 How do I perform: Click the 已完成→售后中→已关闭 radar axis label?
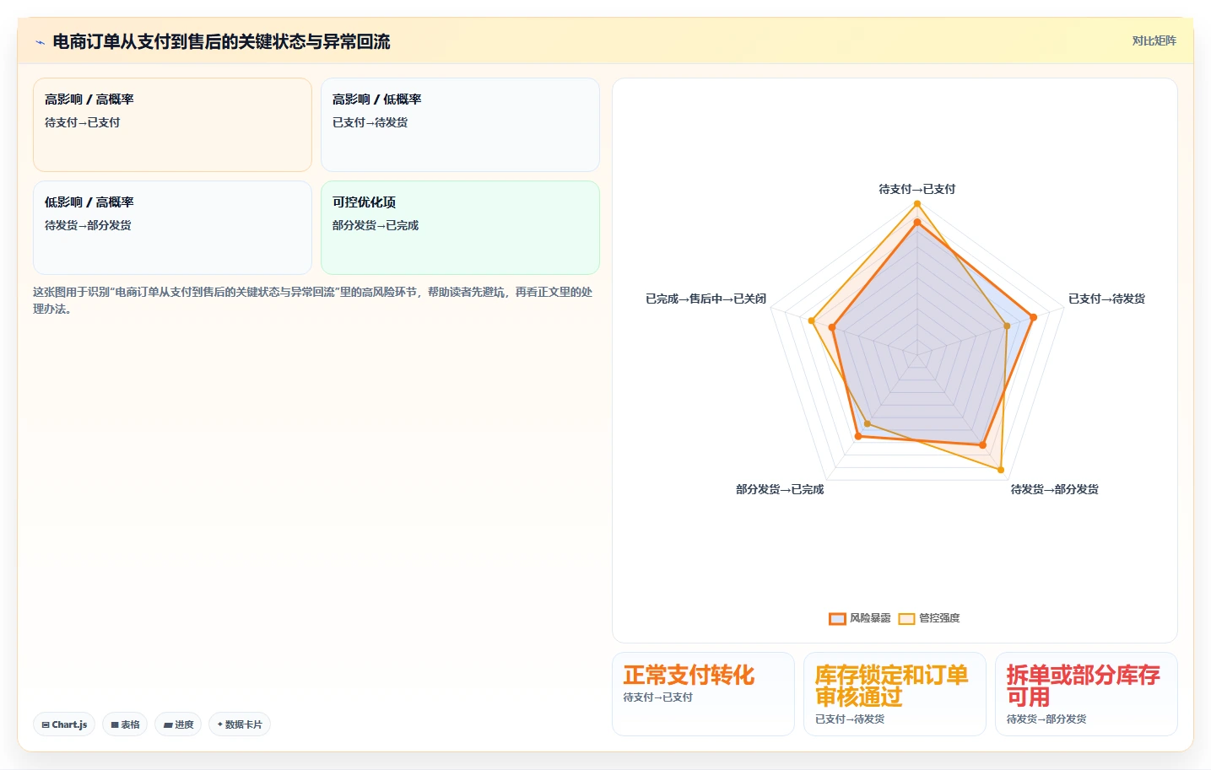pyautogui.click(x=706, y=299)
